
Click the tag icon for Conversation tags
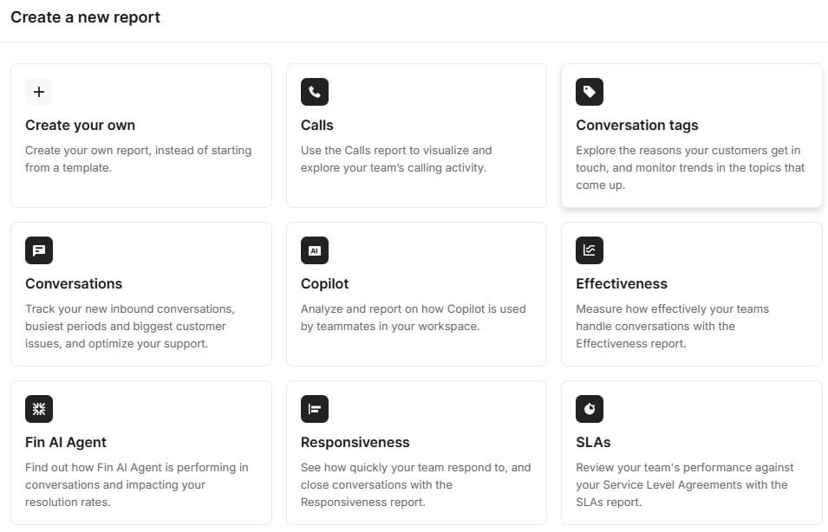point(590,92)
